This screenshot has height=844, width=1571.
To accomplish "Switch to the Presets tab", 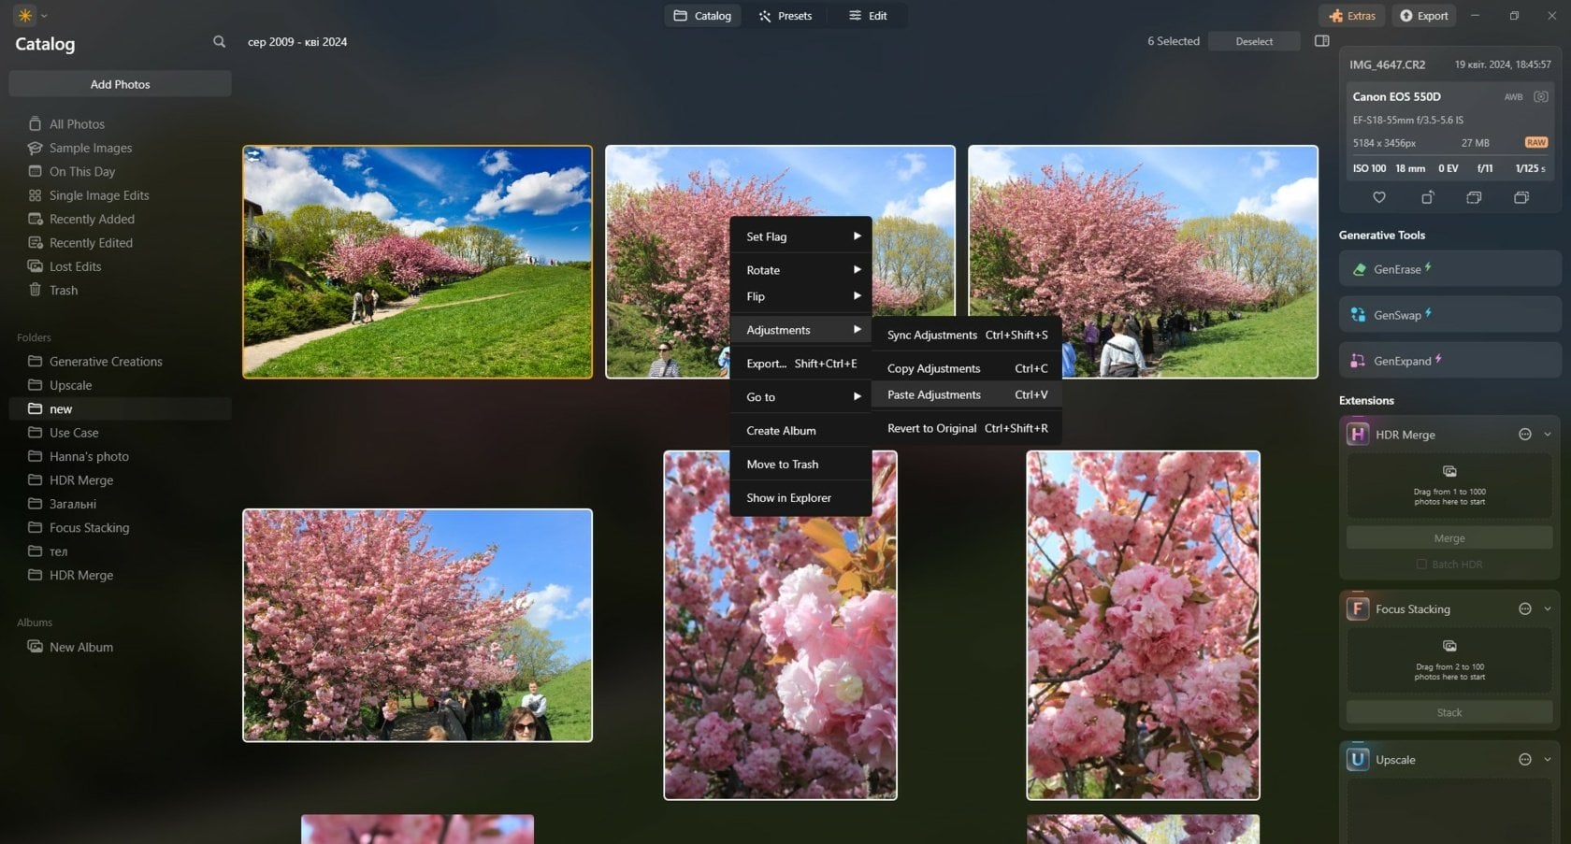I will point(785,15).
